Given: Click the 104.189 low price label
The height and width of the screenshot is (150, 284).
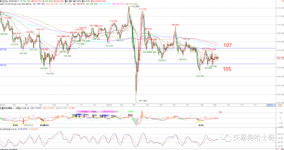Looking at the screenshot, I should click(200, 76).
